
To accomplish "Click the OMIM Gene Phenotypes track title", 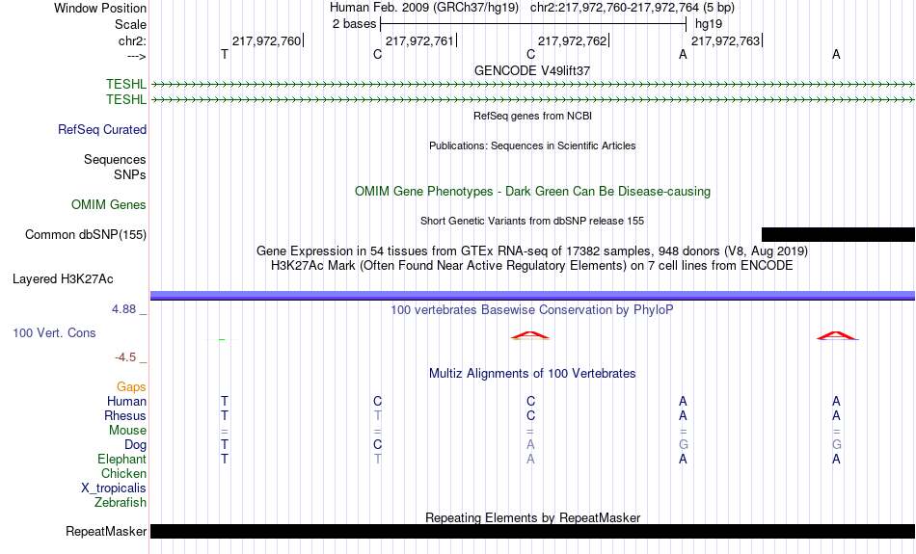I will [533, 192].
